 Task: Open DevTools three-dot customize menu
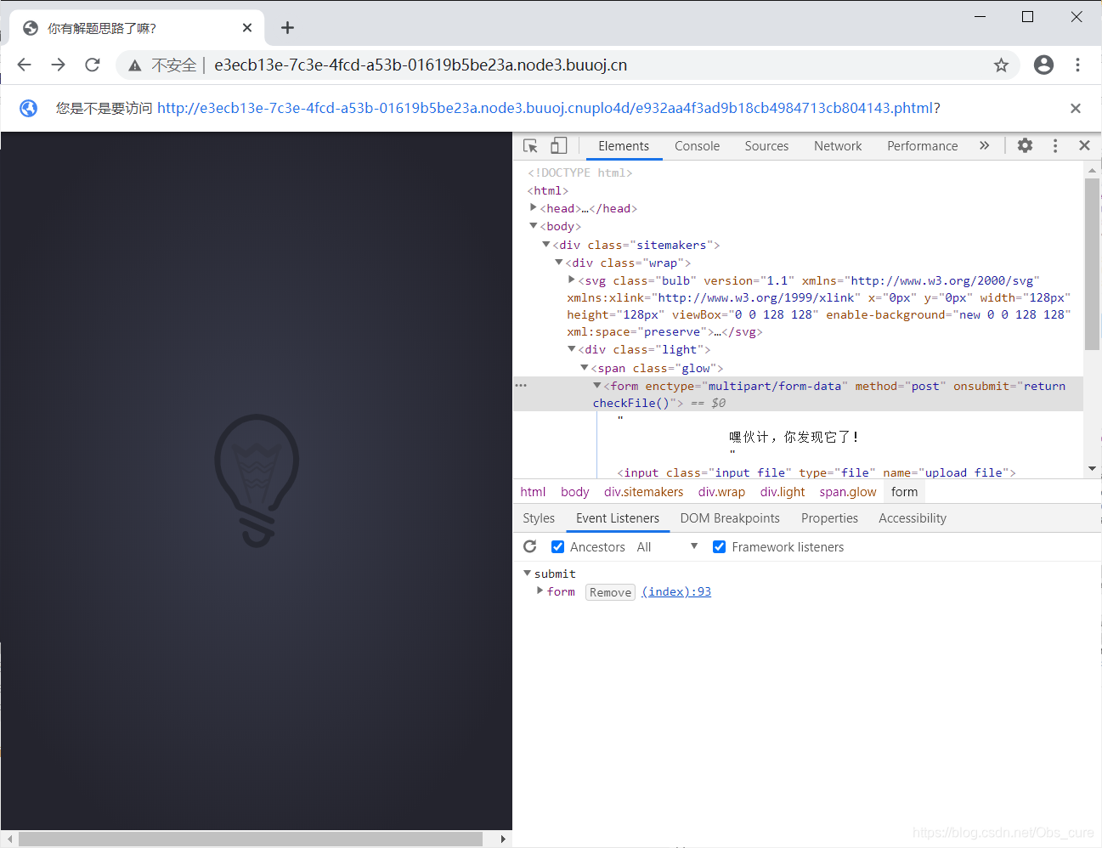1055,146
